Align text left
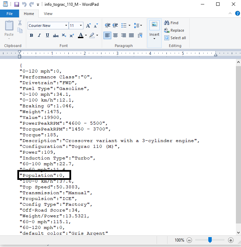The image size is (241, 247). click(107, 35)
